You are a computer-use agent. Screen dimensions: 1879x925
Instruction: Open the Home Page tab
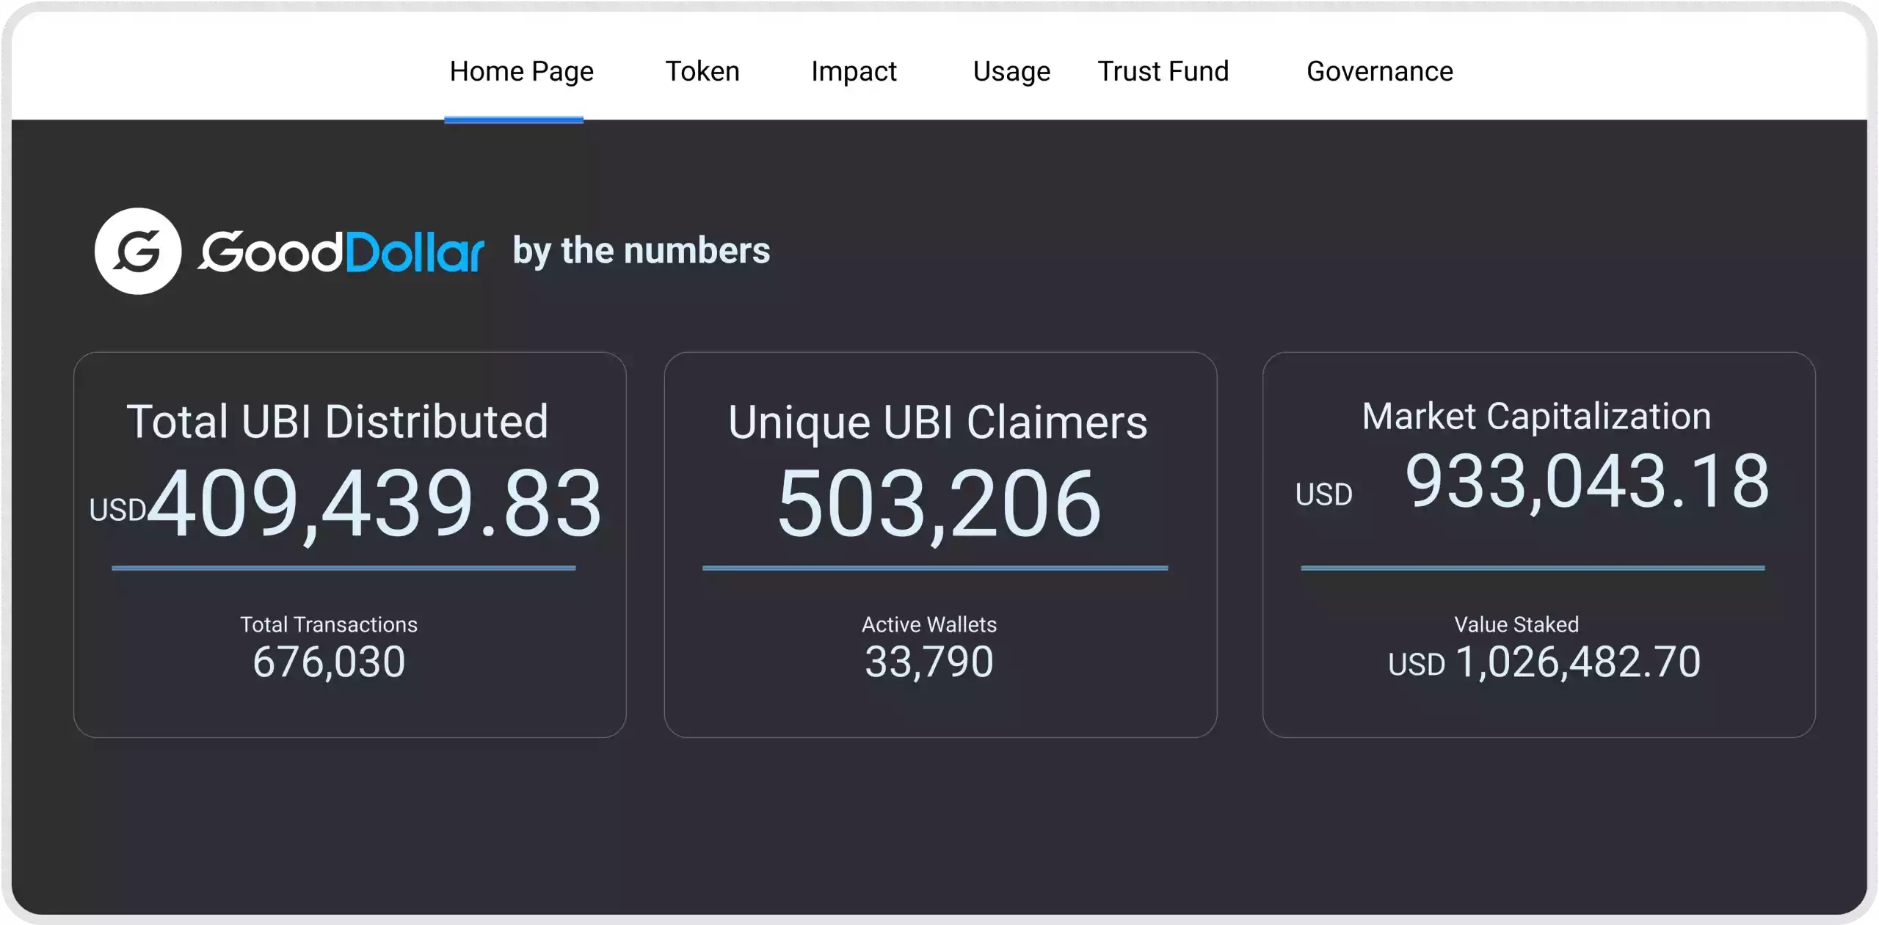tap(521, 72)
